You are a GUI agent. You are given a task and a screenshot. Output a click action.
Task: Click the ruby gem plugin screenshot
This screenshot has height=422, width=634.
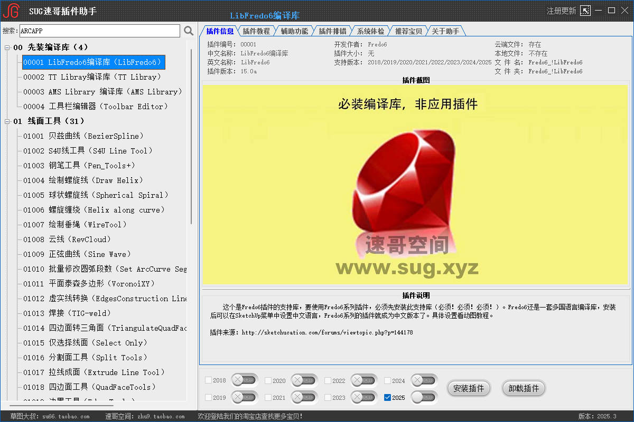pyautogui.click(x=415, y=185)
